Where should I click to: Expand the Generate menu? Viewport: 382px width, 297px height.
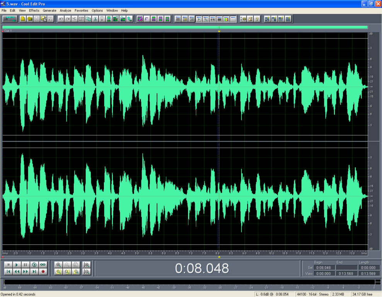49,10
